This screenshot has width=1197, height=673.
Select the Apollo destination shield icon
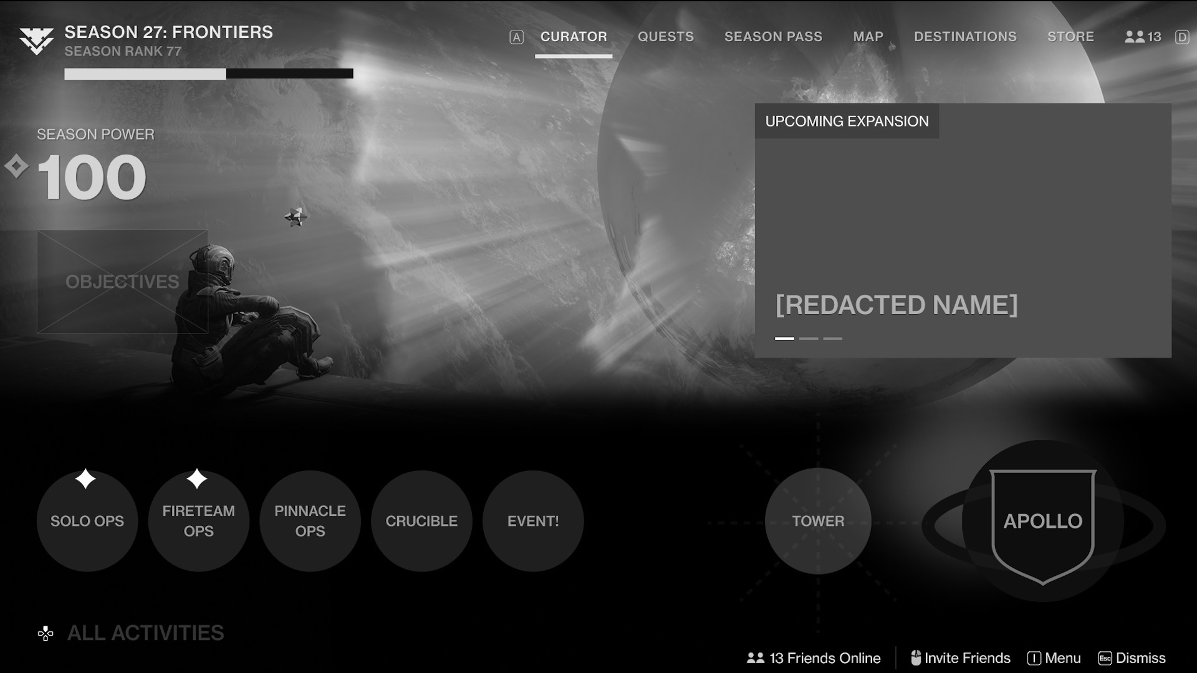(x=1042, y=522)
